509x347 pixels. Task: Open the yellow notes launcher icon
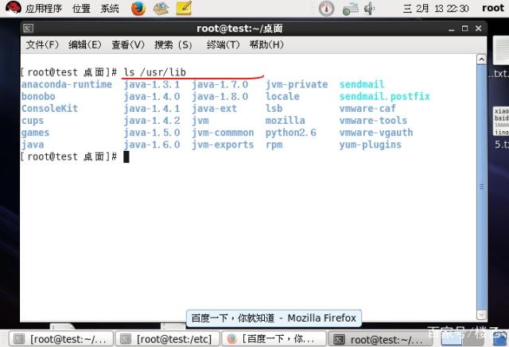point(184,9)
